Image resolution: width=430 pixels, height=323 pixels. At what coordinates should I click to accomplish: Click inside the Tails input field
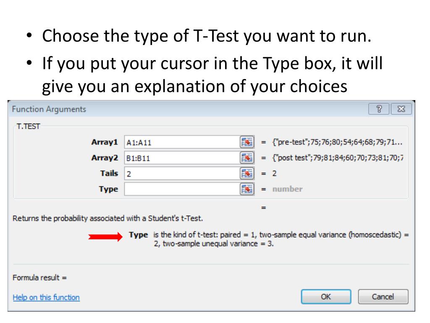pyautogui.click(x=182, y=173)
